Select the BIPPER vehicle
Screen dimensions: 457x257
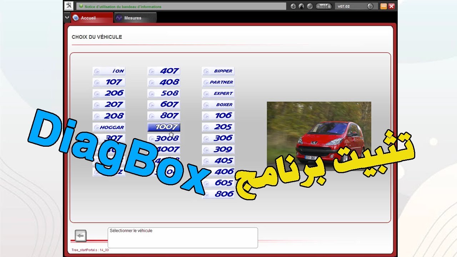point(218,71)
